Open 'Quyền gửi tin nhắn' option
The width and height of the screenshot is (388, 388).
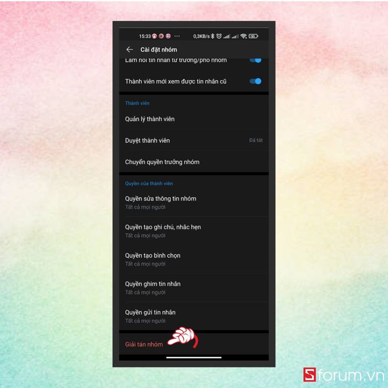[194, 316]
